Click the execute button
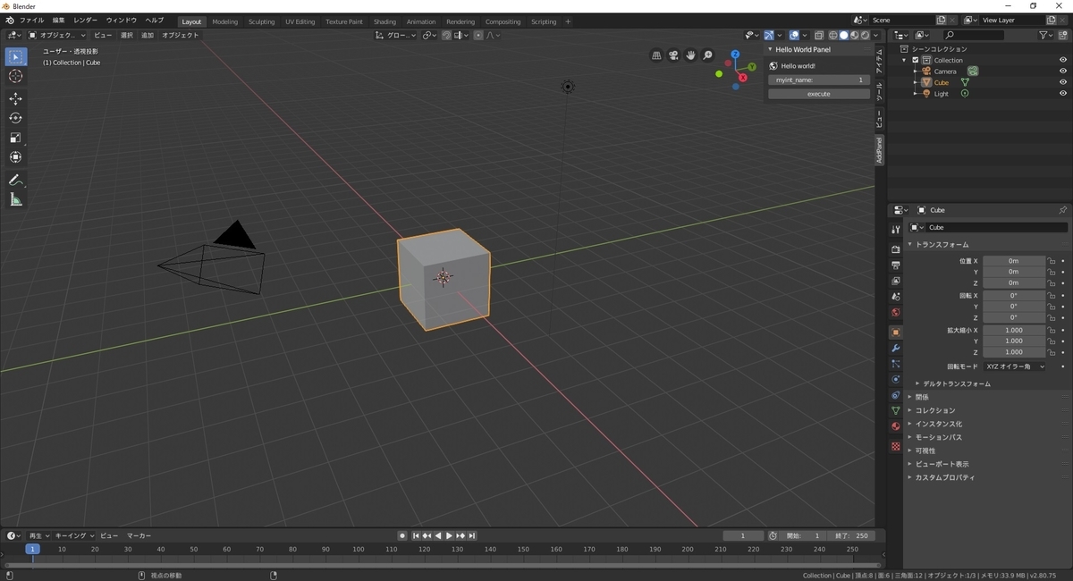This screenshot has width=1073, height=581. 819,94
